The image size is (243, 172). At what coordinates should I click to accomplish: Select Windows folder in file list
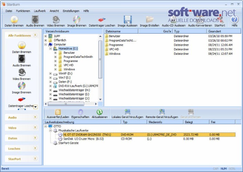[115, 54]
